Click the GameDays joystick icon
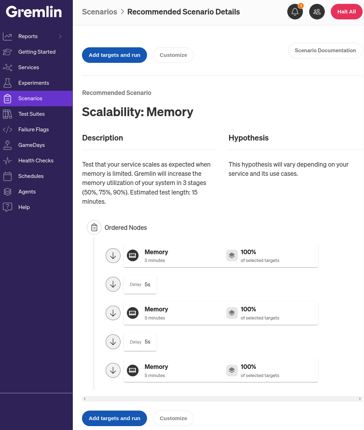364x430 pixels. click(7, 145)
